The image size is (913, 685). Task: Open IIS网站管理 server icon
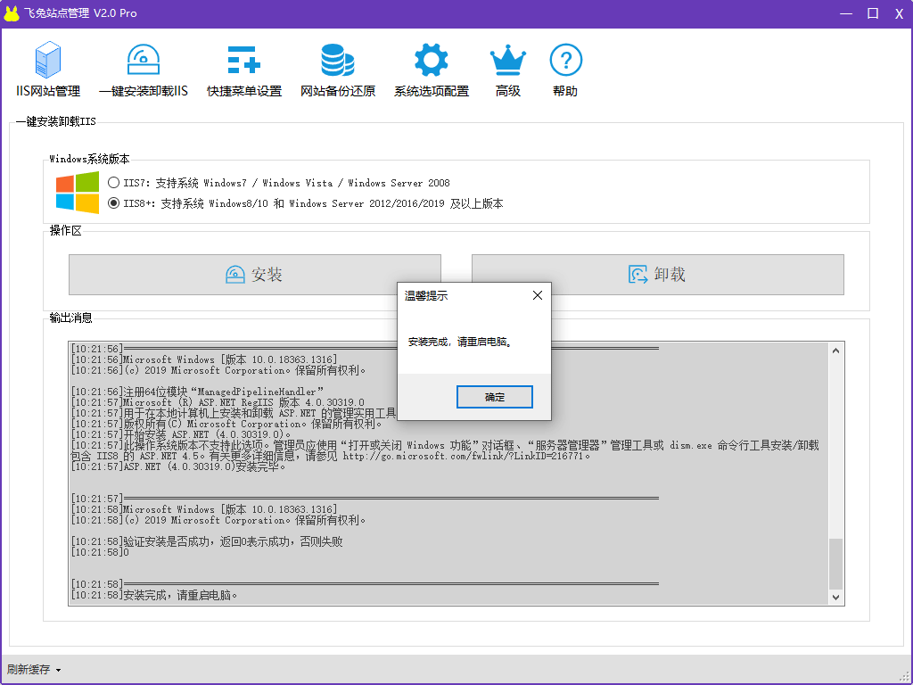click(x=48, y=61)
